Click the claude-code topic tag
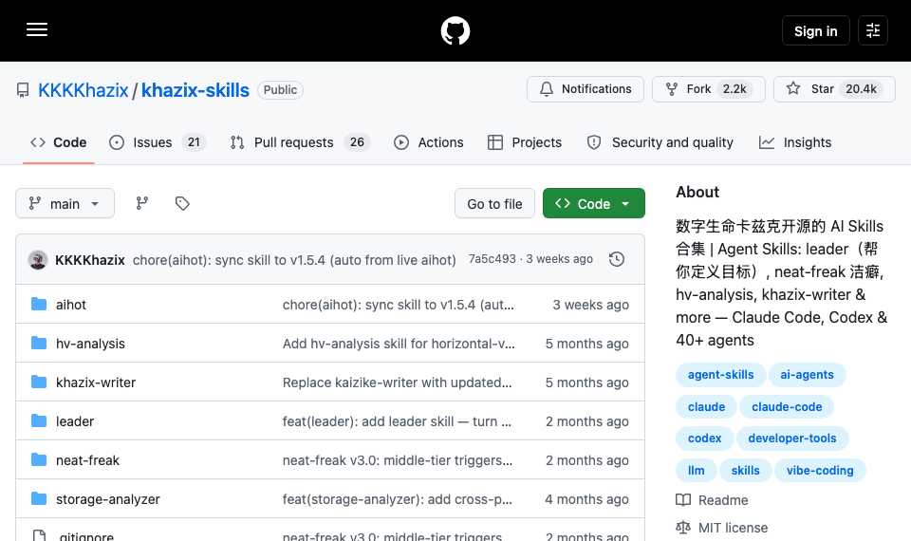 click(787, 407)
